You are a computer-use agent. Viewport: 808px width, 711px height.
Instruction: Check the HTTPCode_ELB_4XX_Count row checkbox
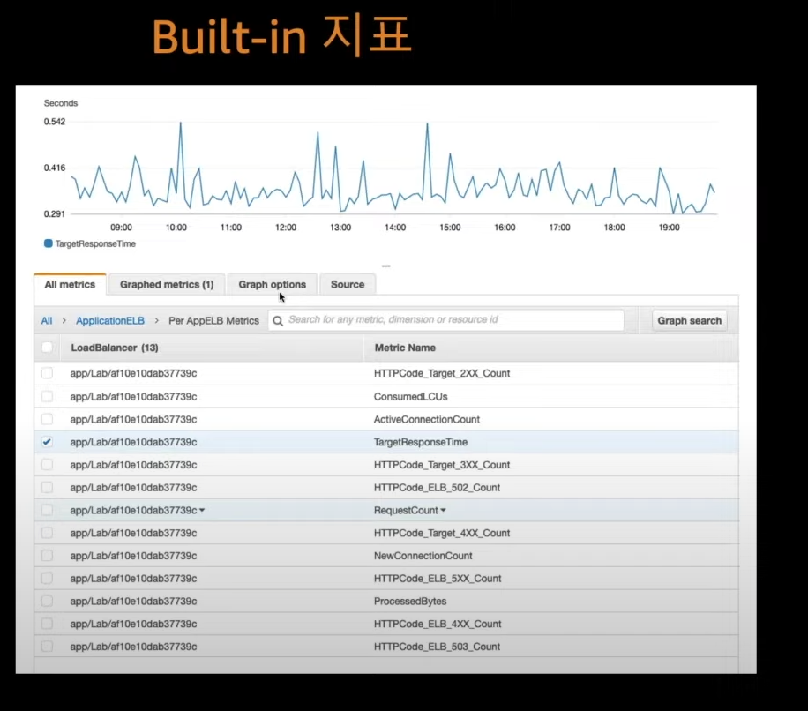47,624
